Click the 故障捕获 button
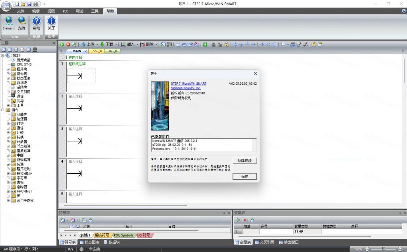Viewport: 407px width, 252px height. click(244, 161)
